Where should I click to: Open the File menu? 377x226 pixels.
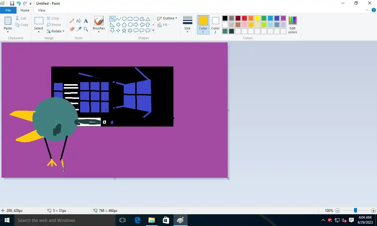pos(8,10)
